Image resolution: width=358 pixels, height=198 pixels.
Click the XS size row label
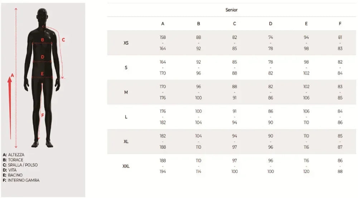click(x=126, y=43)
